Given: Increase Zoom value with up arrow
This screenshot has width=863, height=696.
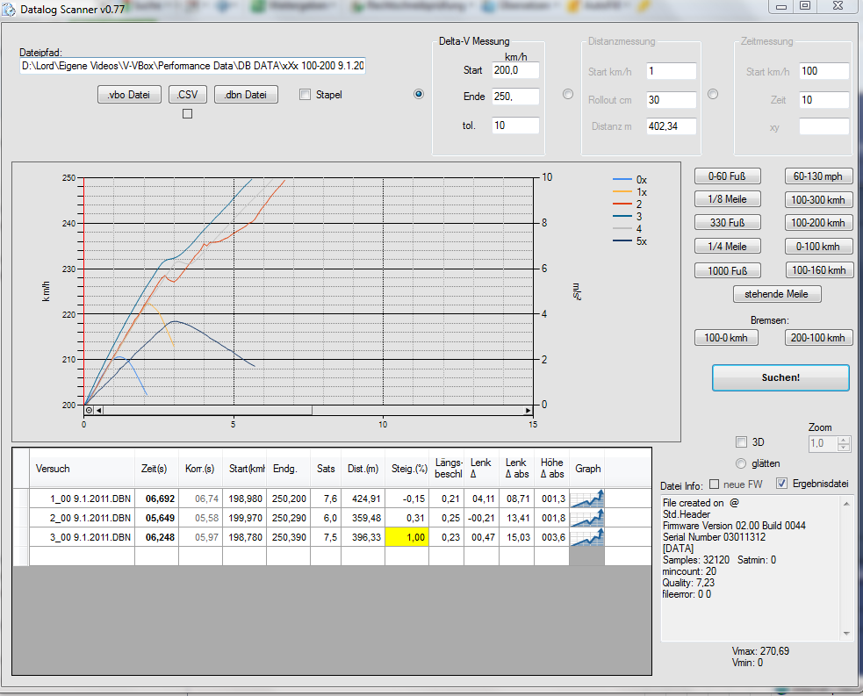Looking at the screenshot, I should (x=844, y=440).
